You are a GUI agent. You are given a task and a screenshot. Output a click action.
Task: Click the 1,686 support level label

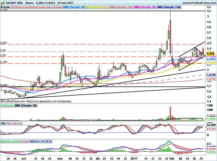[x=4, y=85]
